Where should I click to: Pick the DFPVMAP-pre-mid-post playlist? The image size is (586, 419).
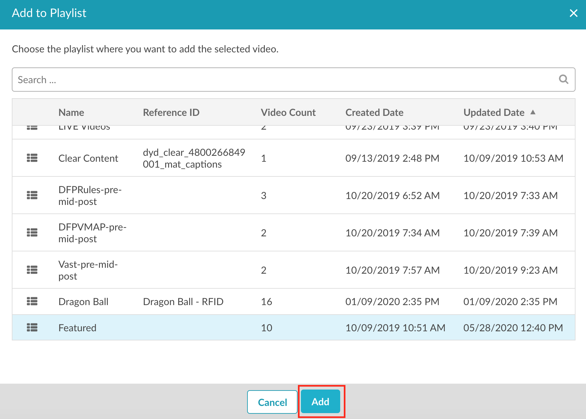(x=92, y=233)
